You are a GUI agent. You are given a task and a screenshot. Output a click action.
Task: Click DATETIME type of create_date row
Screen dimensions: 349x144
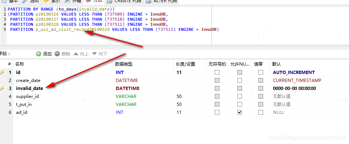tap(127, 80)
